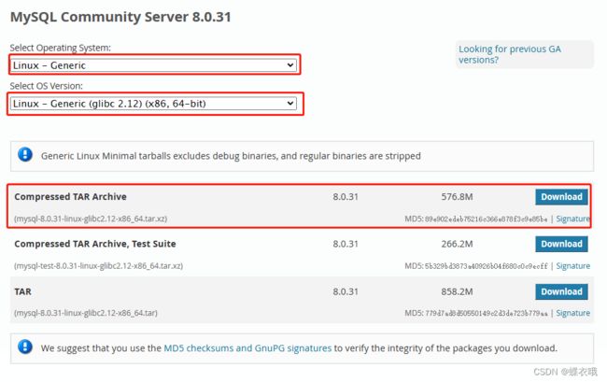Viewport: 607px width, 382px height.
Task: Open Looking for previous GA versions link
Action: 510,54
